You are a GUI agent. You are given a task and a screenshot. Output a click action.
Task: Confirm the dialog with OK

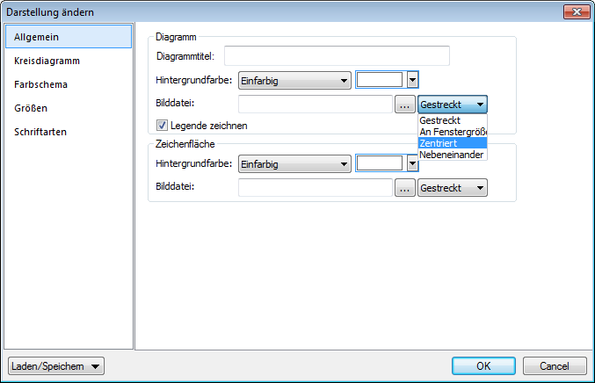pyautogui.click(x=483, y=365)
